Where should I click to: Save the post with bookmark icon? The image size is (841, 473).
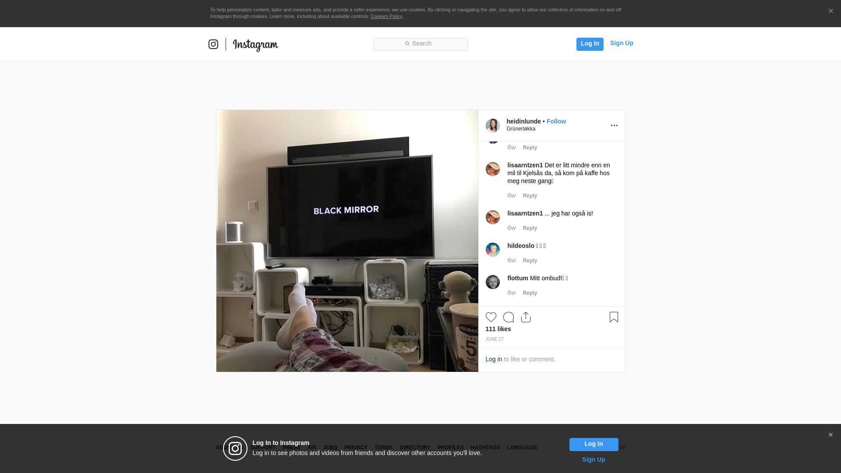[614, 317]
